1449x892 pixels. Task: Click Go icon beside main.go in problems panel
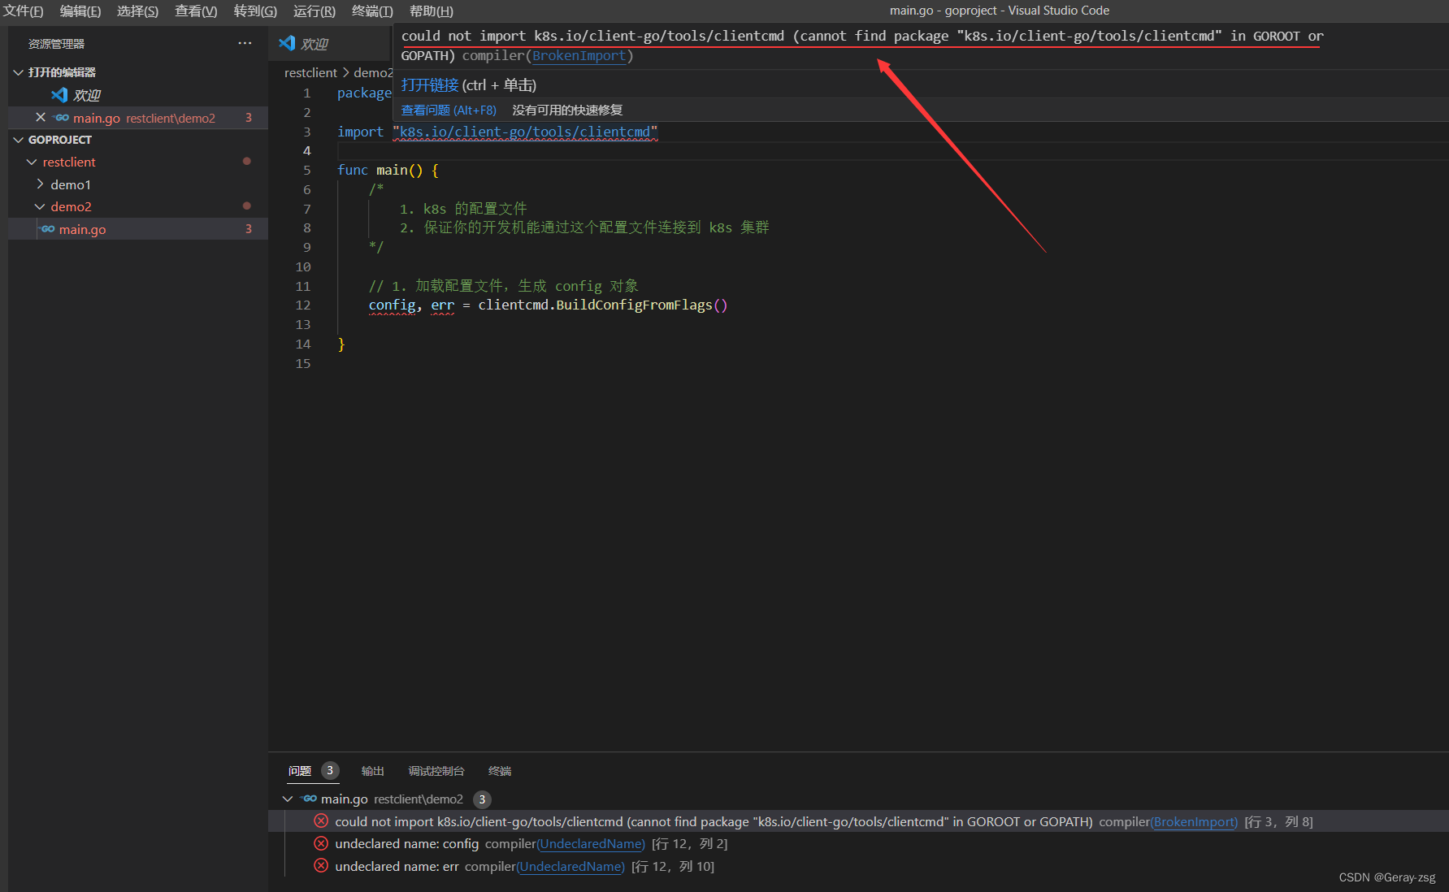pyautogui.click(x=309, y=799)
